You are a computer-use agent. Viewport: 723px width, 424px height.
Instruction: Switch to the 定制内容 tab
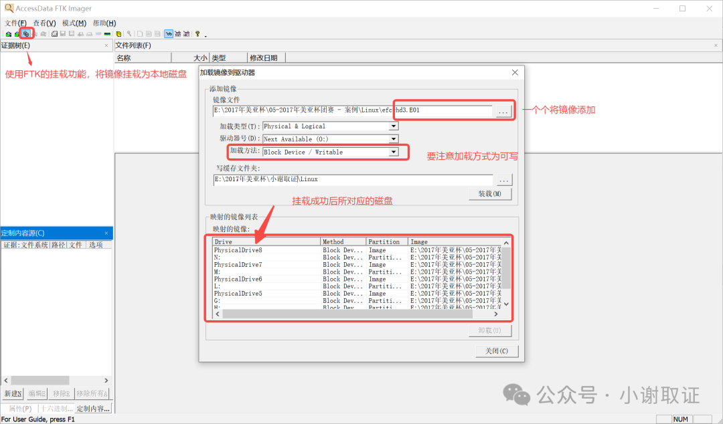(x=93, y=409)
